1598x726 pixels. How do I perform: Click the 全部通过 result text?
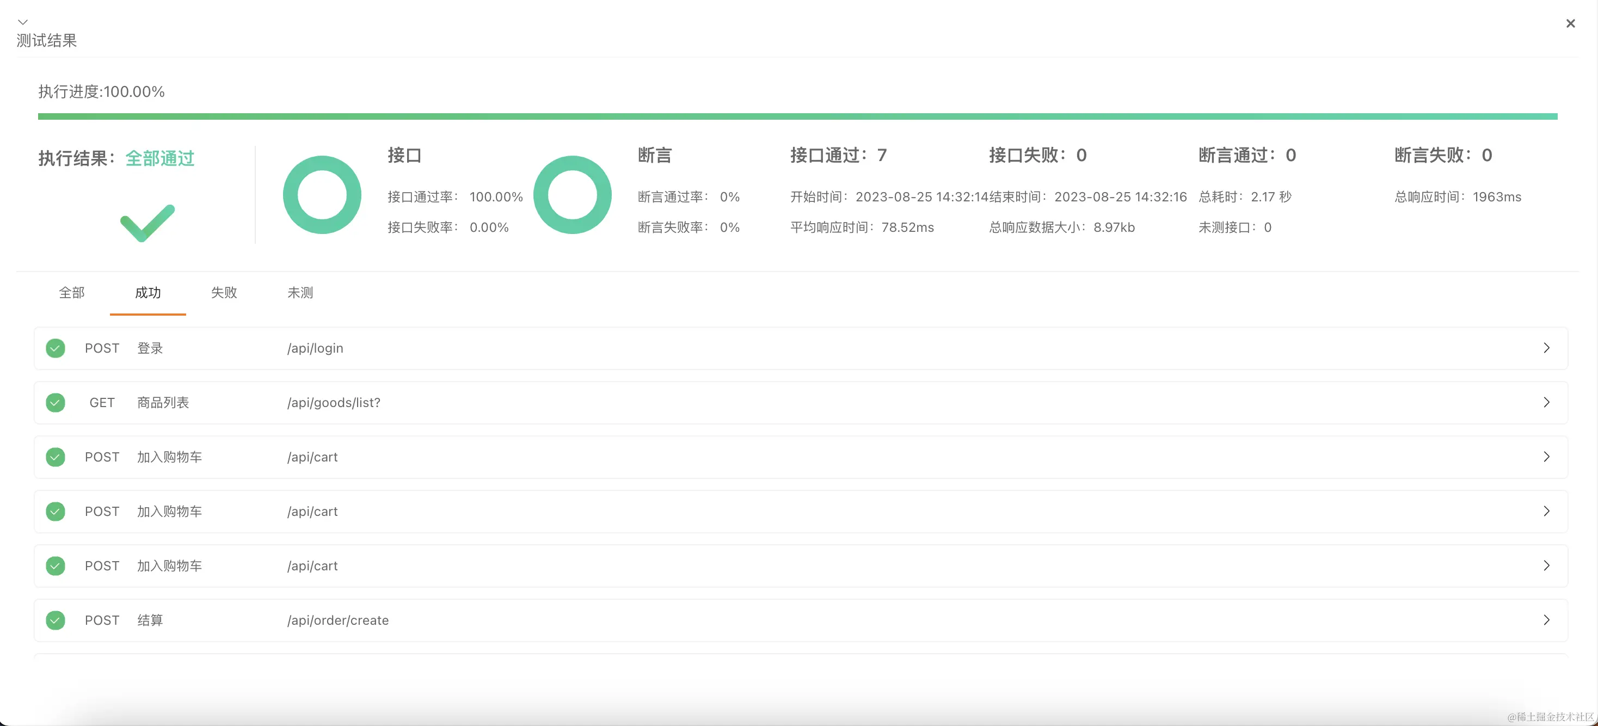click(x=160, y=158)
